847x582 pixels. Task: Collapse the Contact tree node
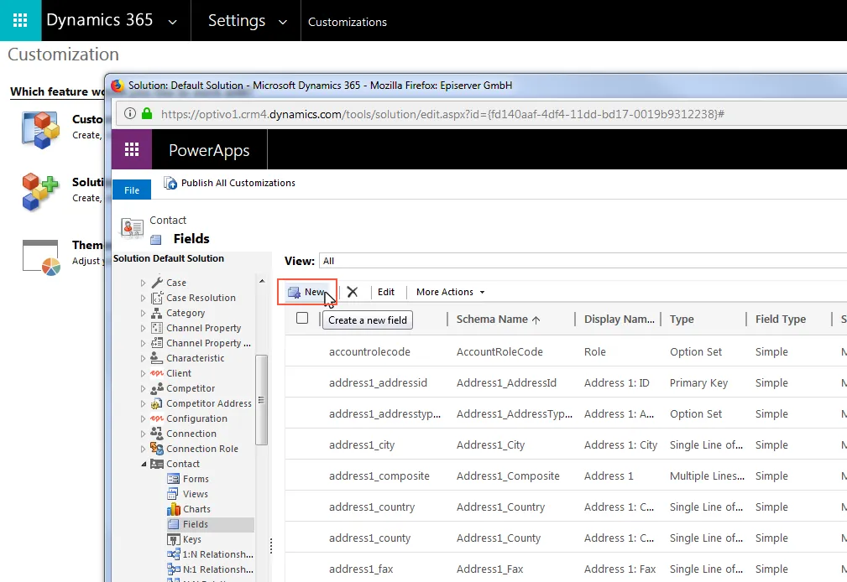click(x=144, y=465)
